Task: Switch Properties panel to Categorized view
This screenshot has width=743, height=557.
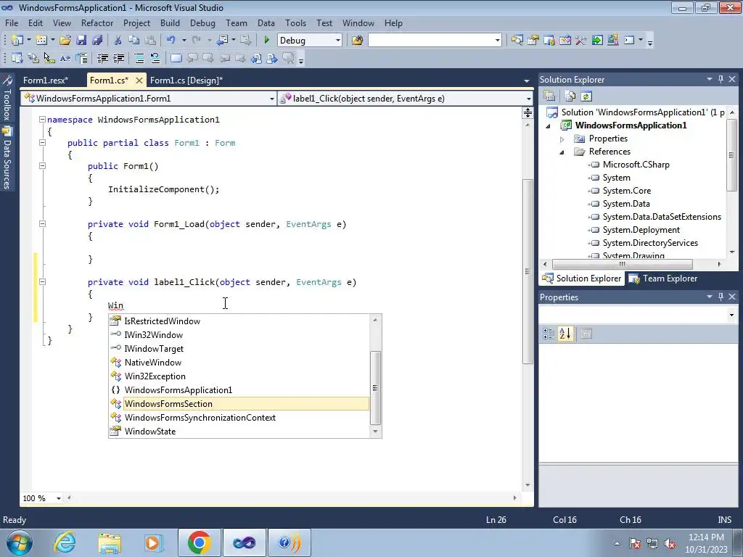Action: click(x=549, y=334)
